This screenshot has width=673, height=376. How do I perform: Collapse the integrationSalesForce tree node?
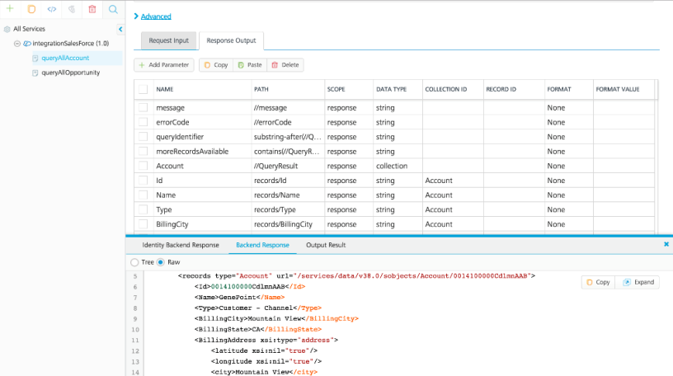click(x=17, y=44)
